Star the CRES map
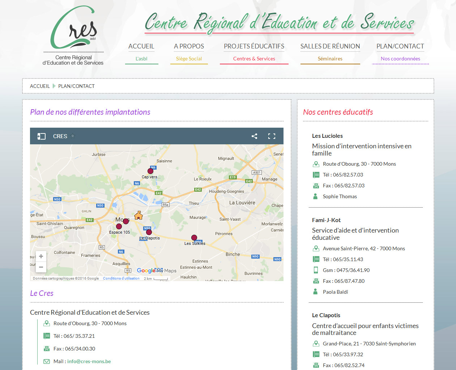The image size is (456, 370). (73, 136)
